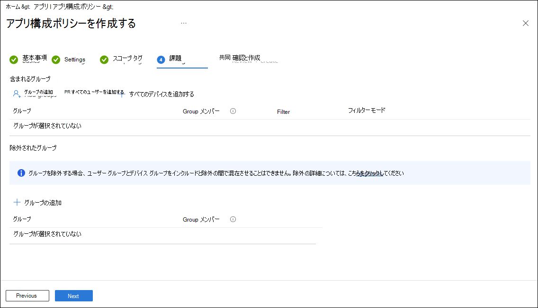Click the 含まれるグループ section heading
The width and height of the screenshot is (538, 308).
pyautogui.click(x=30, y=79)
